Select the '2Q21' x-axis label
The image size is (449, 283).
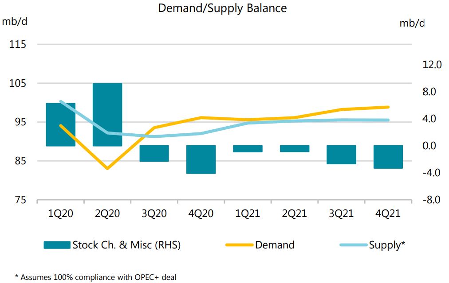[x=294, y=213]
